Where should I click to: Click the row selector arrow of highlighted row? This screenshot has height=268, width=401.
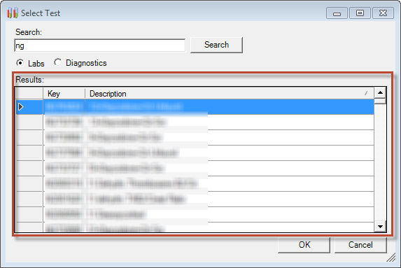pos(21,106)
